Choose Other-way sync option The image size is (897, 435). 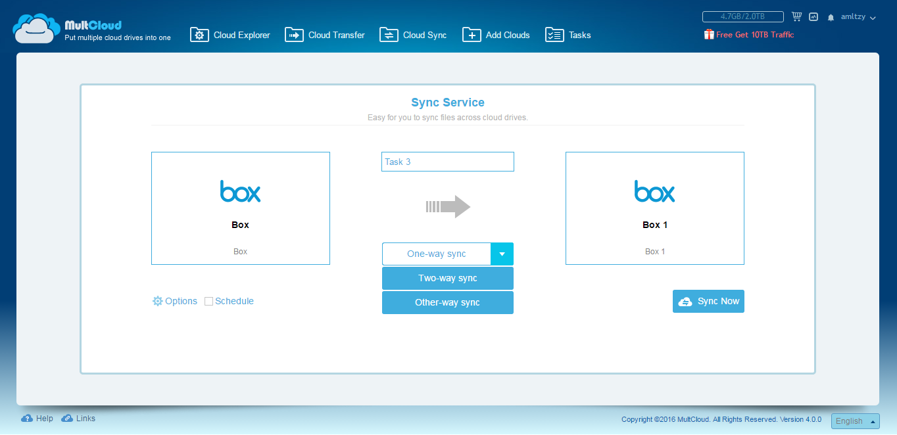[448, 302]
